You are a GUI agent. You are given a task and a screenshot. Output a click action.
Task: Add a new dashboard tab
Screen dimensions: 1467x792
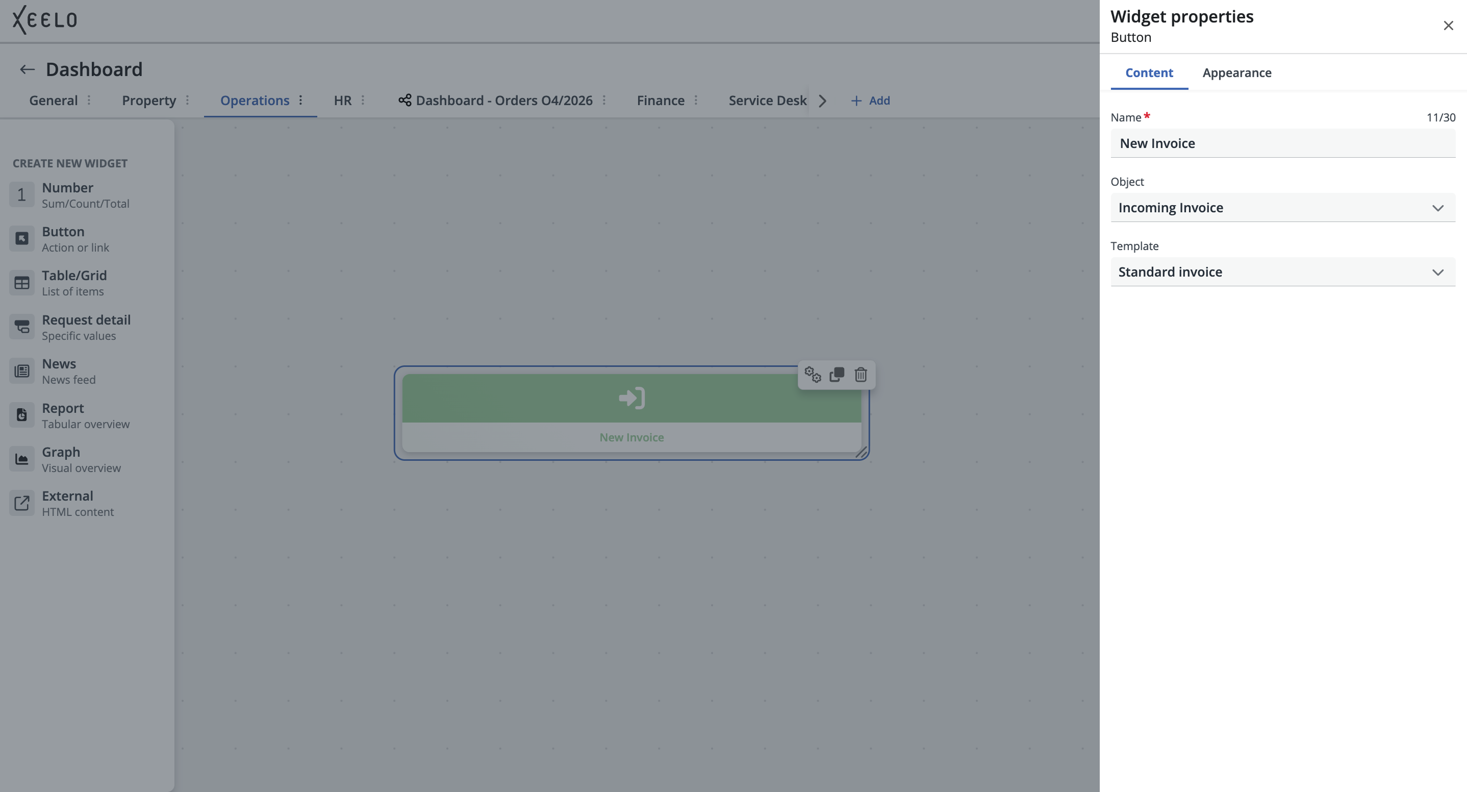pyautogui.click(x=870, y=101)
